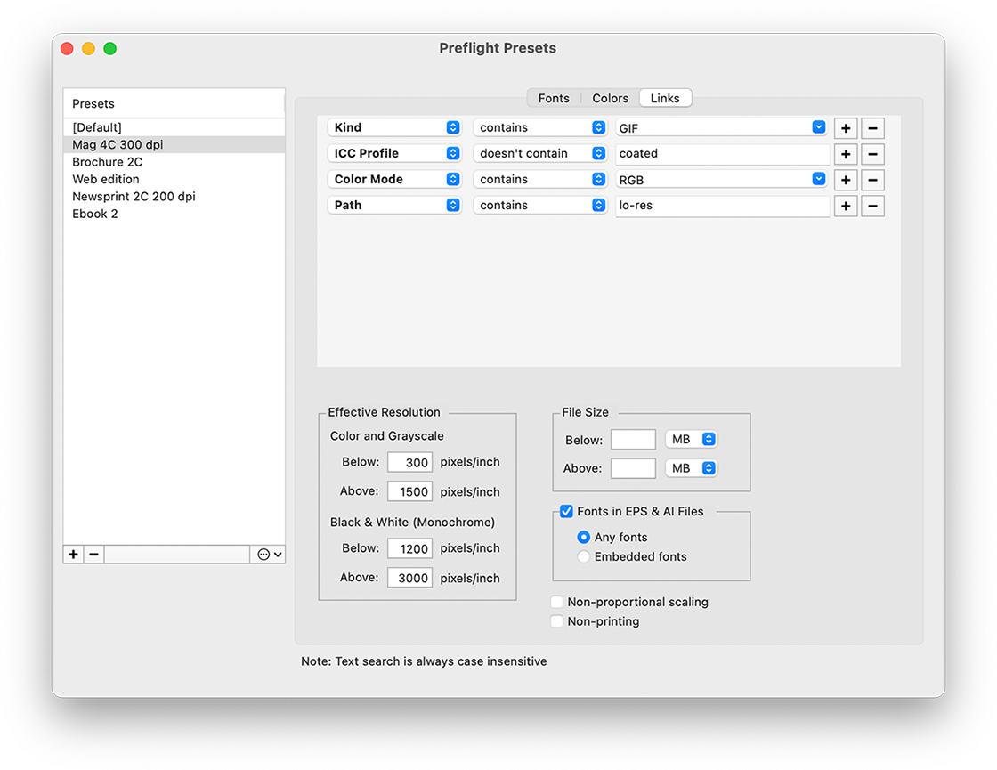Delete the selected Mag 4C 300 dpi preset

[93, 554]
